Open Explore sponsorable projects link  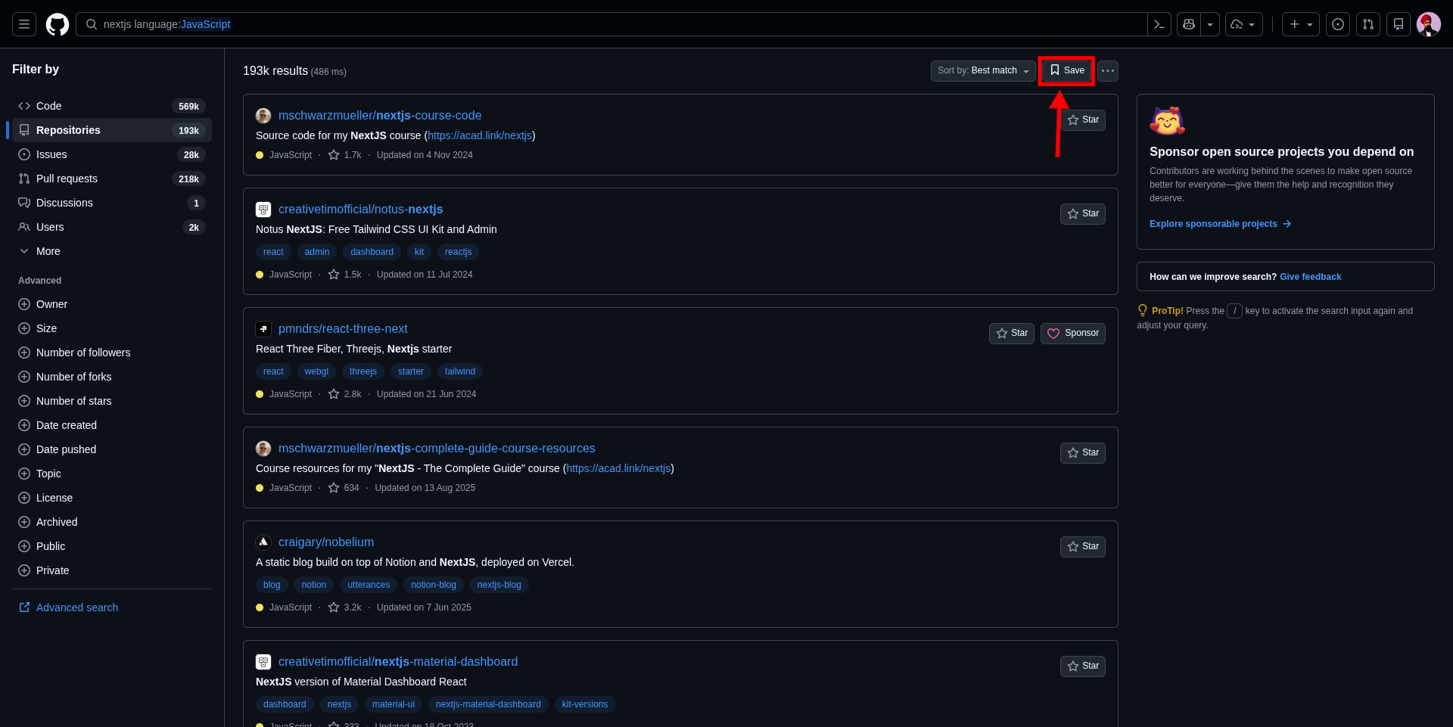[1220, 224]
